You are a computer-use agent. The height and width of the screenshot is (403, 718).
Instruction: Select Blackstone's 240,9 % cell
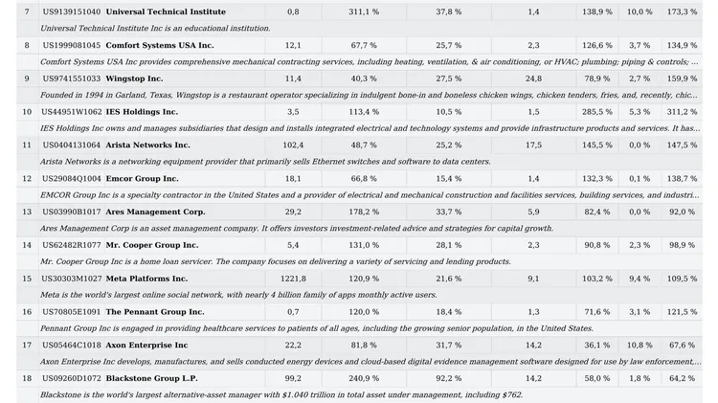click(364, 379)
